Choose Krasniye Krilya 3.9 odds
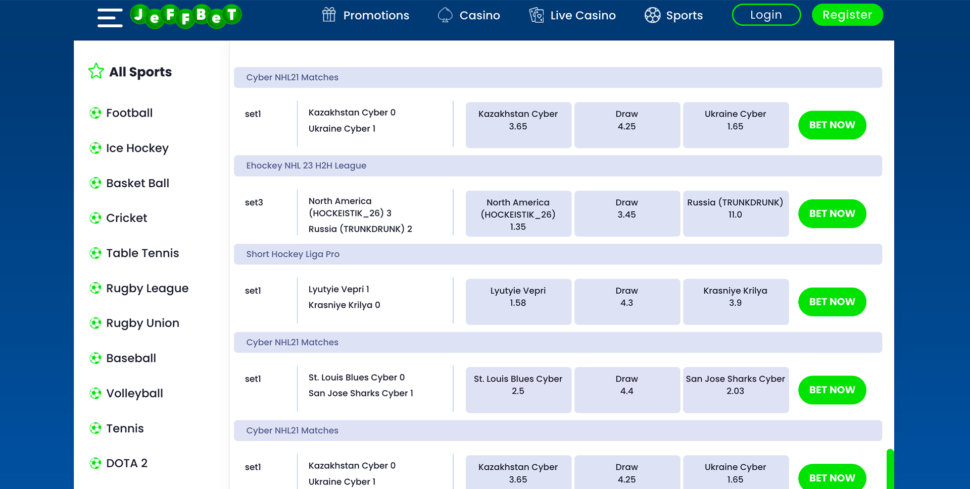The image size is (970, 489). [736, 302]
